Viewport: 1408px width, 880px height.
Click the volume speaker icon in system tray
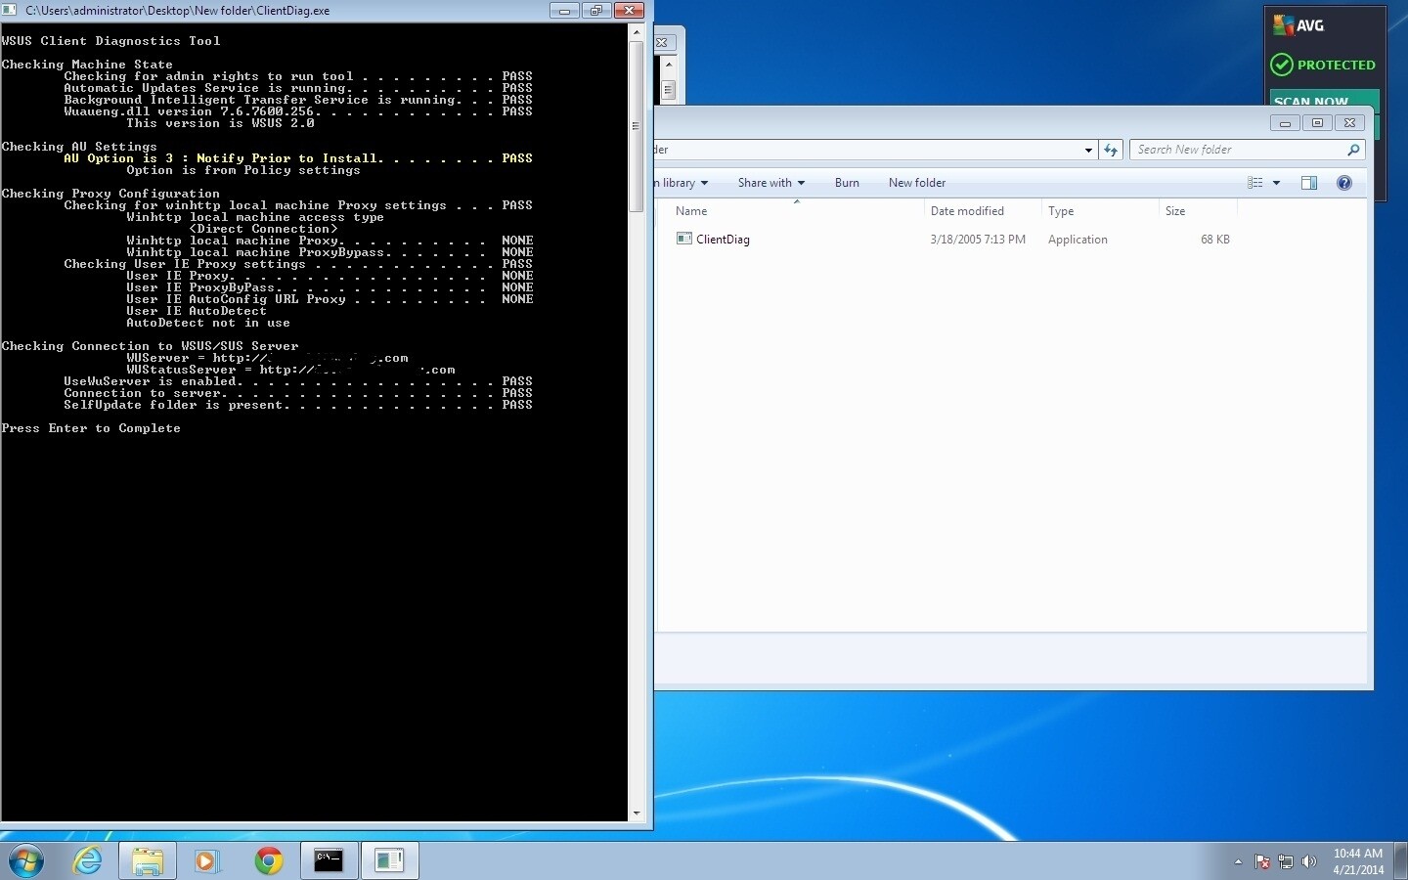point(1309,861)
